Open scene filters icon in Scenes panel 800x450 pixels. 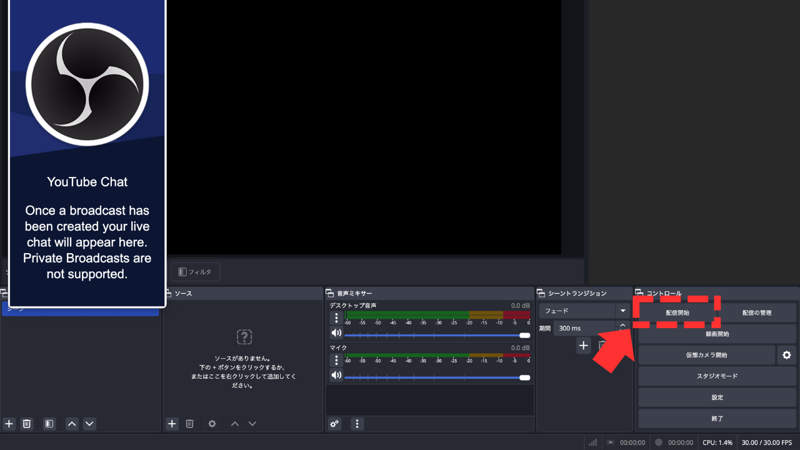49,424
